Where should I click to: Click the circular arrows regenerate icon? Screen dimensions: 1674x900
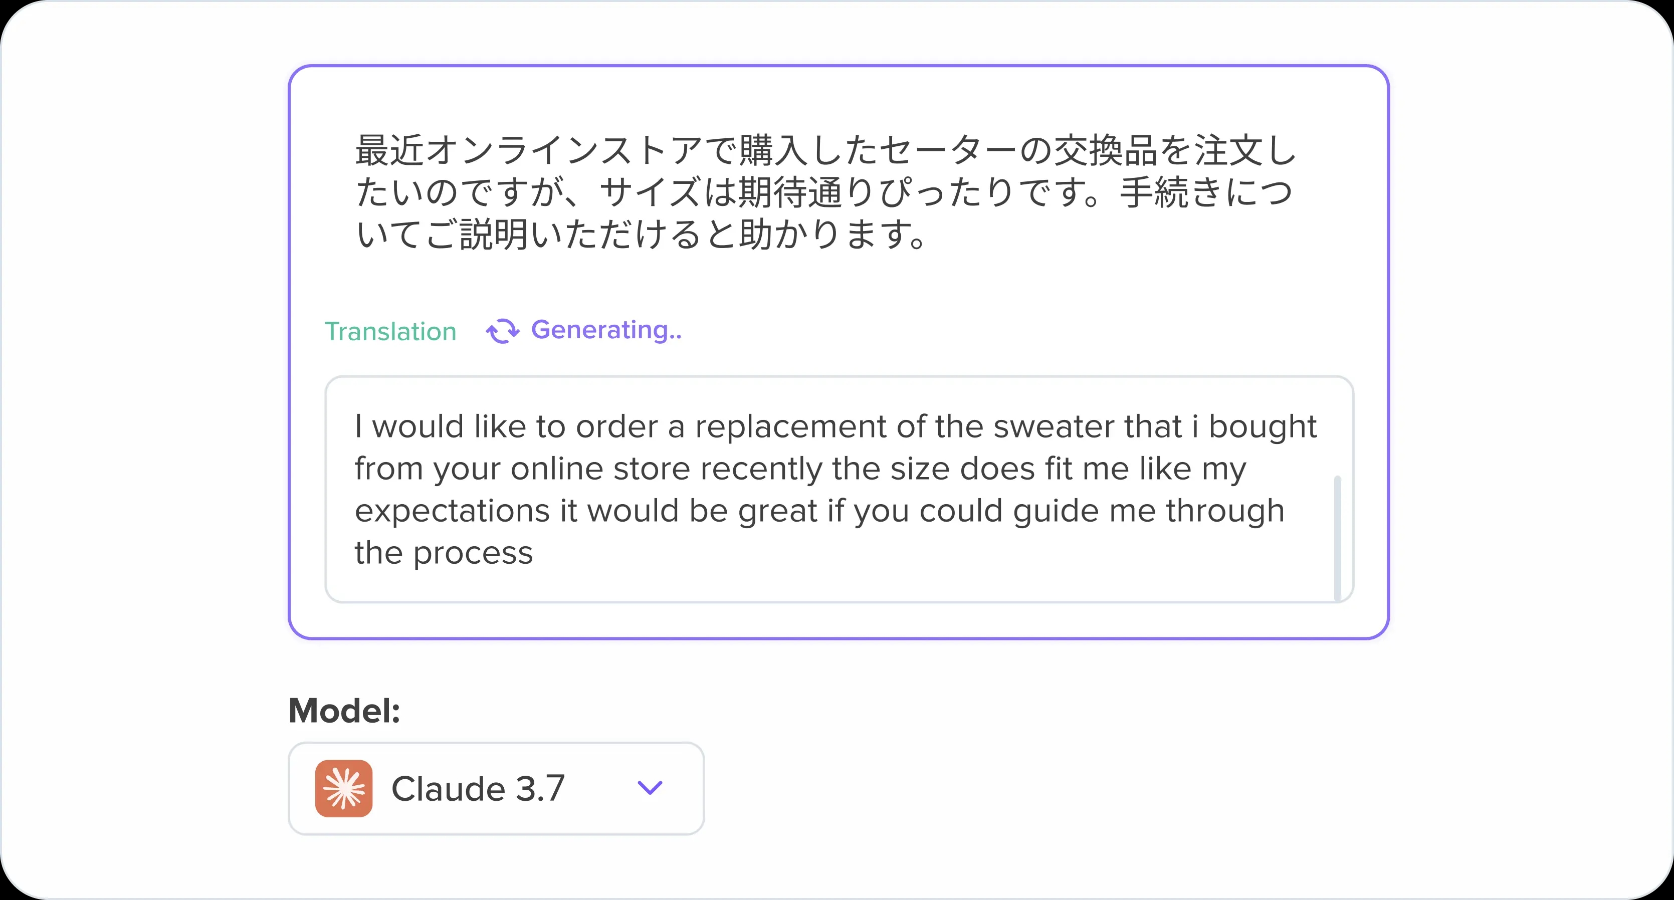coord(502,331)
